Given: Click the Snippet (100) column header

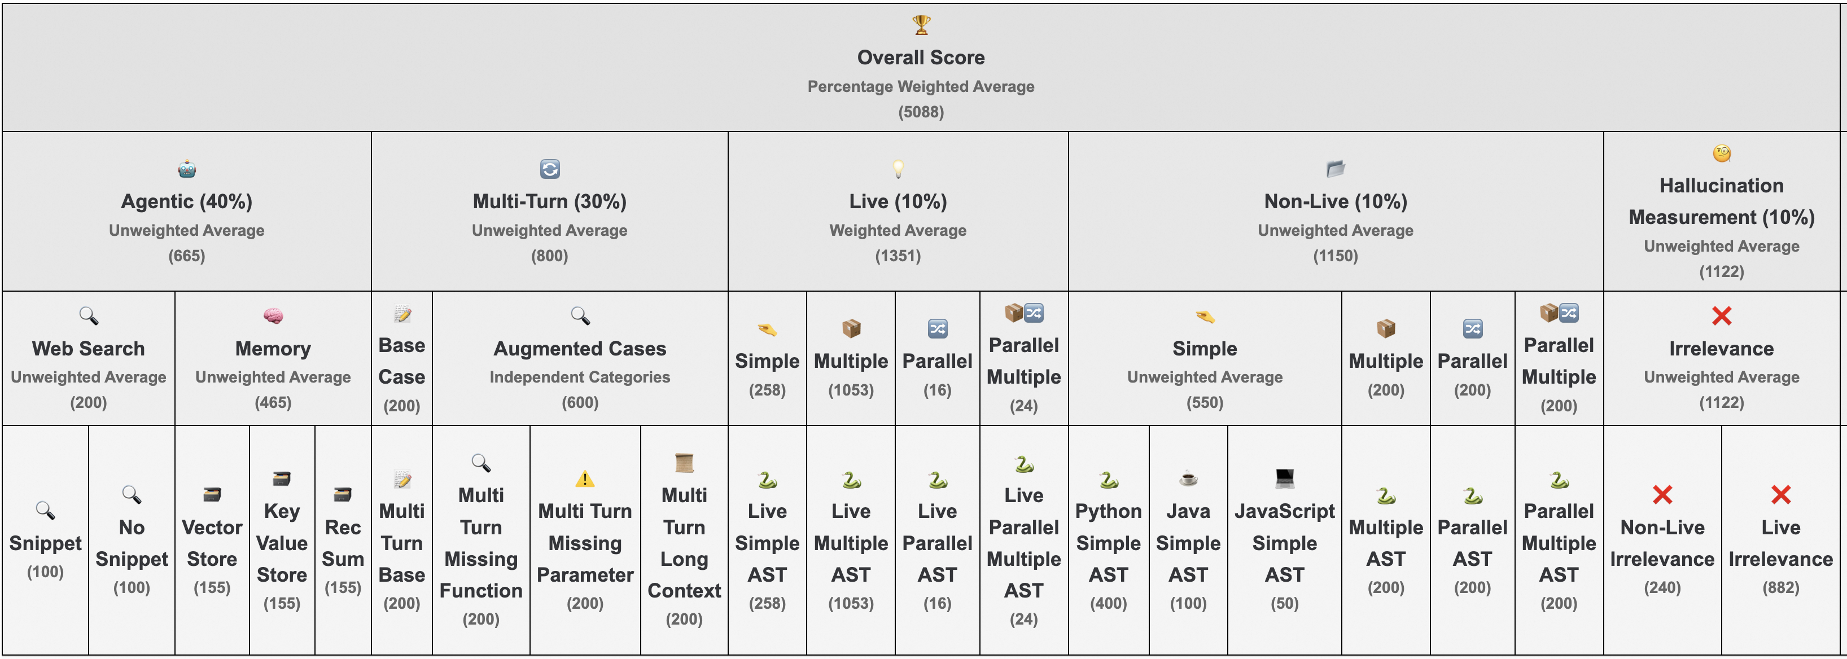Looking at the screenshot, I should click(45, 541).
